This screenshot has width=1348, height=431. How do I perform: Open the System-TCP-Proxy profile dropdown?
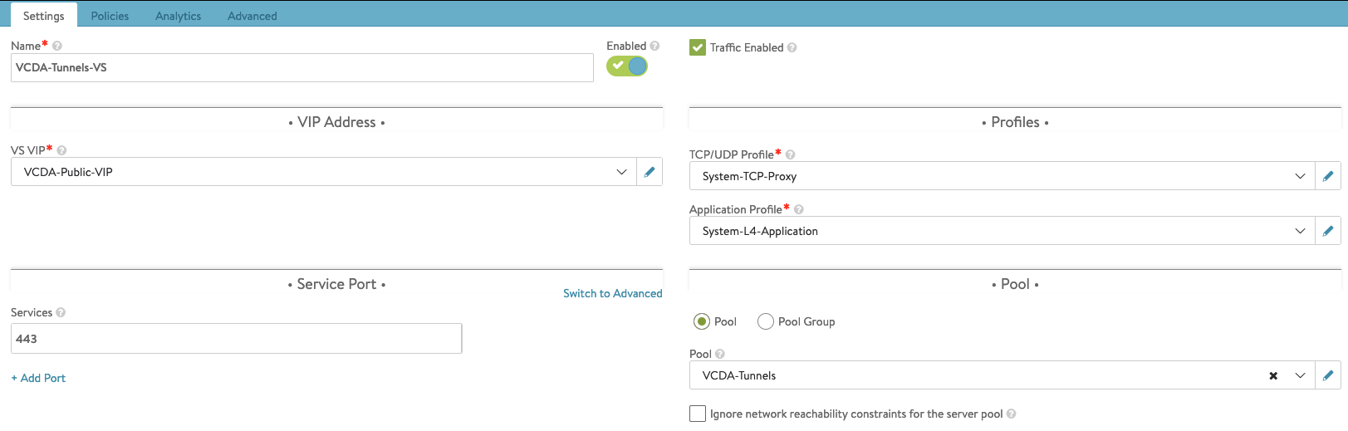coord(1300,176)
